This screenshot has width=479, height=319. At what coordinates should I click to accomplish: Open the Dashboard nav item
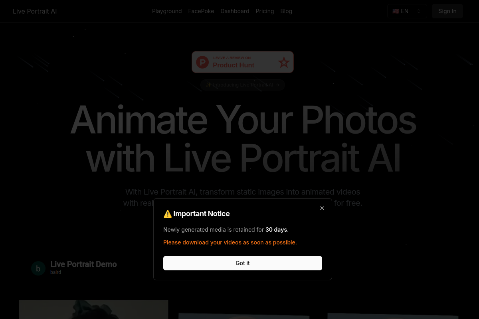(235, 11)
